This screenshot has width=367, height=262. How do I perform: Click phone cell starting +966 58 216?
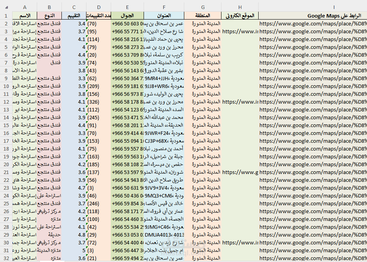(127, 39)
